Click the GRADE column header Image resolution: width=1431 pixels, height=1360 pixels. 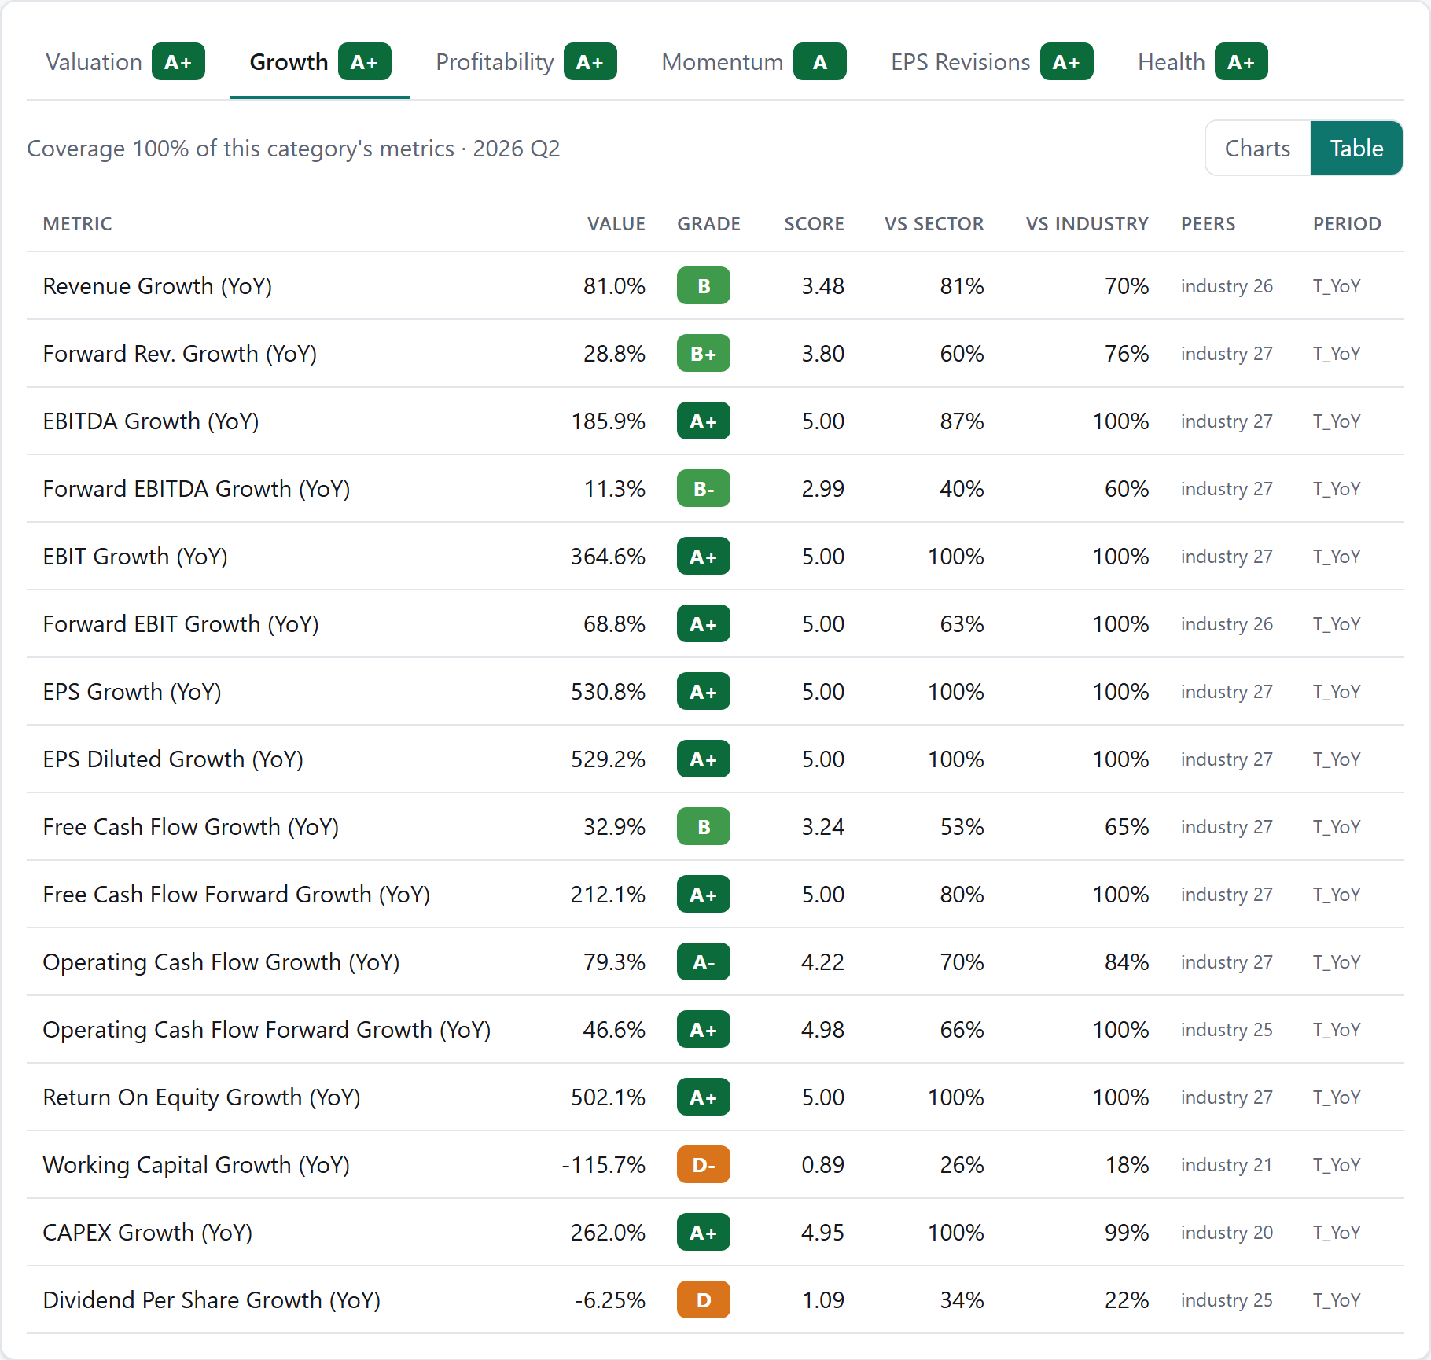pos(708,224)
